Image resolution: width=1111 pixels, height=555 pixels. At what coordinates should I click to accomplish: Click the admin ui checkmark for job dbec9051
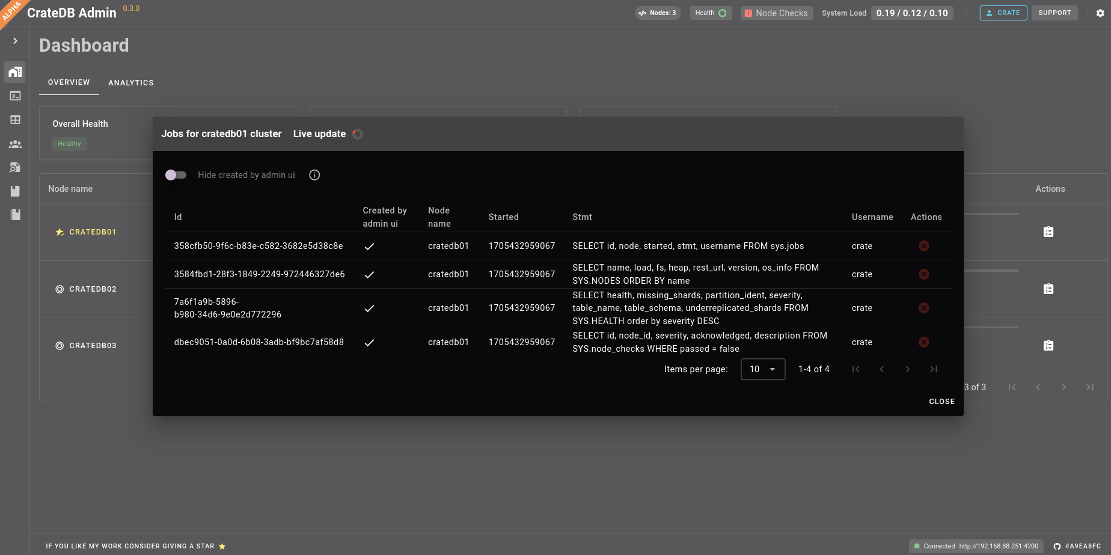coord(370,342)
